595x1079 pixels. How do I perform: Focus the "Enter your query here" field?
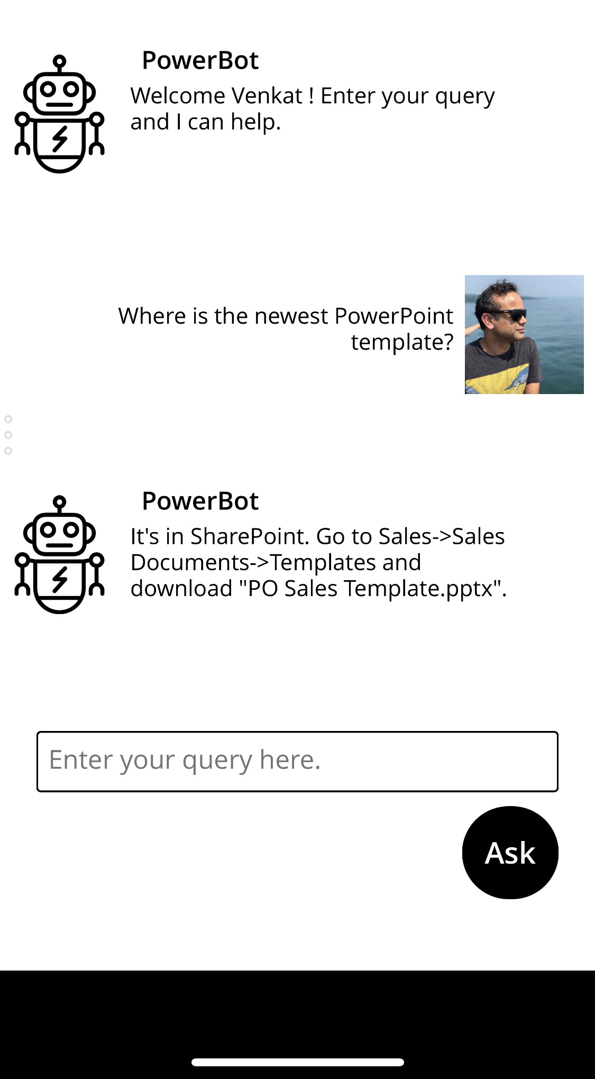tap(297, 761)
